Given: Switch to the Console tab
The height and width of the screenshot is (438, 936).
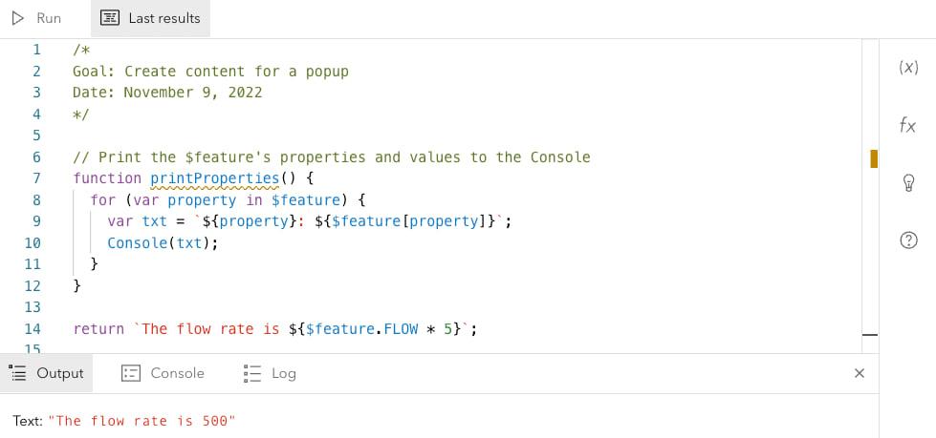Looking at the screenshot, I should coord(163,373).
